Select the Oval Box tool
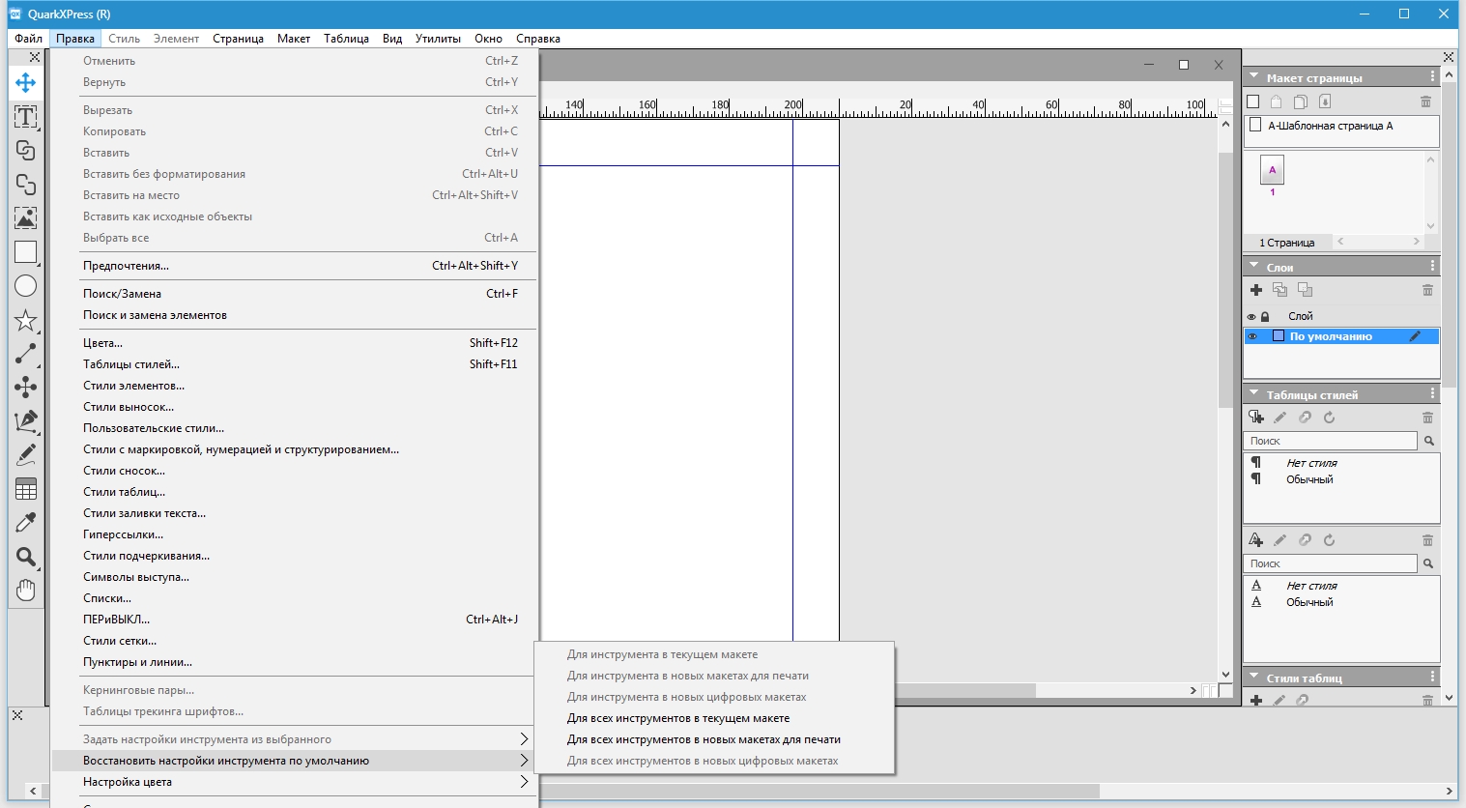1466x808 pixels. coord(26,286)
